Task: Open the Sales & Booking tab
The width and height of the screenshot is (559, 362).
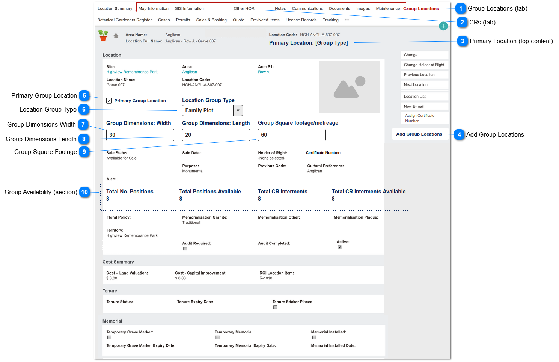Action: click(x=211, y=20)
